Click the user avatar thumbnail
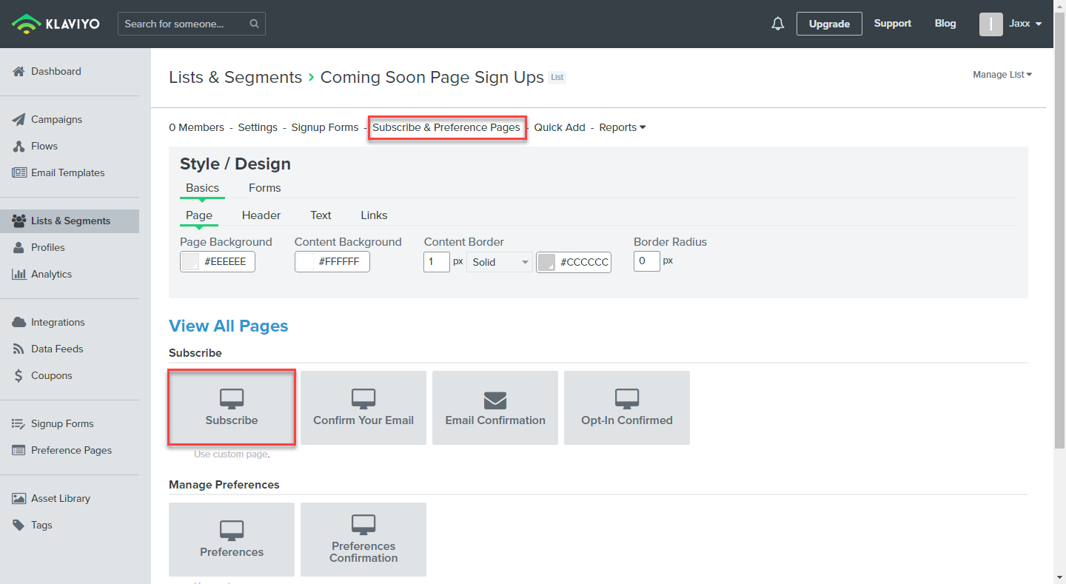 tap(991, 24)
